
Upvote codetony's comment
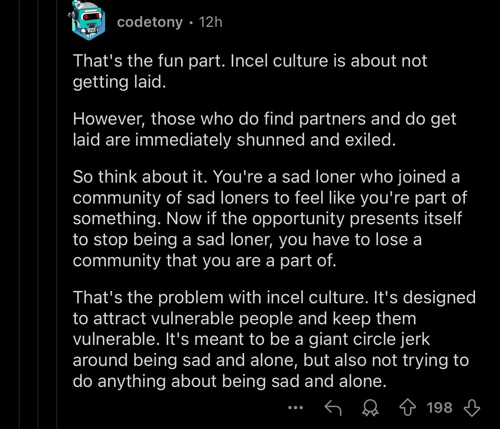pyautogui.click(x=407, y=408)
